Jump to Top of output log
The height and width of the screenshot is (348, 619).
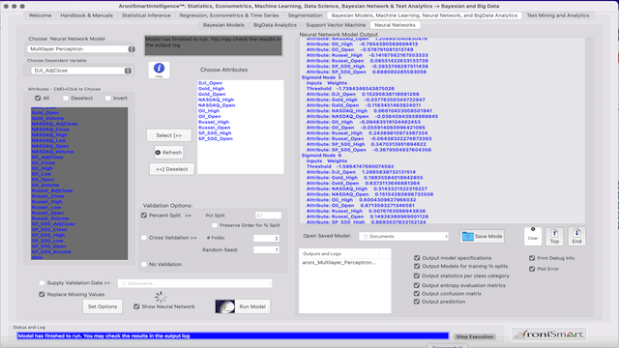pos(554,236)
